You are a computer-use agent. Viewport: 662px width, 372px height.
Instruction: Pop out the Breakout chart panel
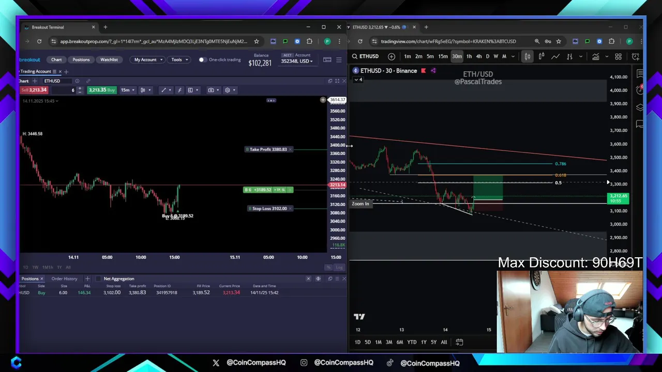[330, 81]
